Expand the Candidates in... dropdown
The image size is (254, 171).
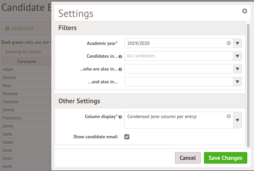point(237,56)
